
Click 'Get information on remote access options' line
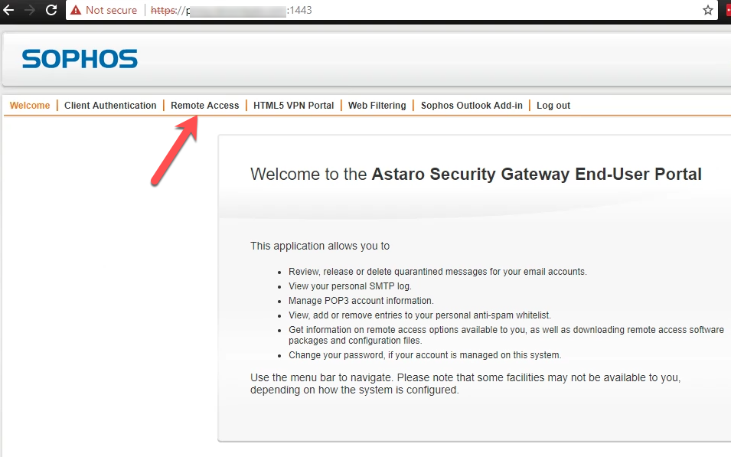point(506,335)
